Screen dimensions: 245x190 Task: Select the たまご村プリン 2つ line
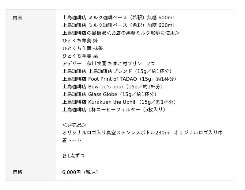pos(108,64)
